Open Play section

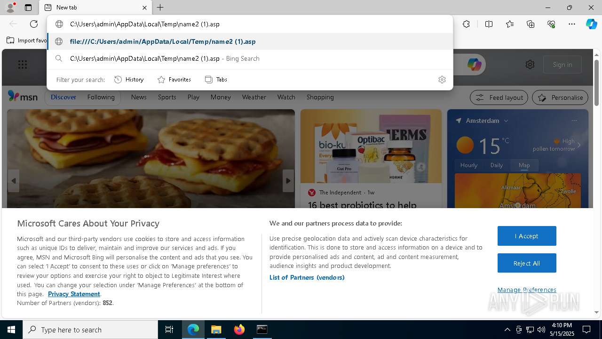[193, 97]
